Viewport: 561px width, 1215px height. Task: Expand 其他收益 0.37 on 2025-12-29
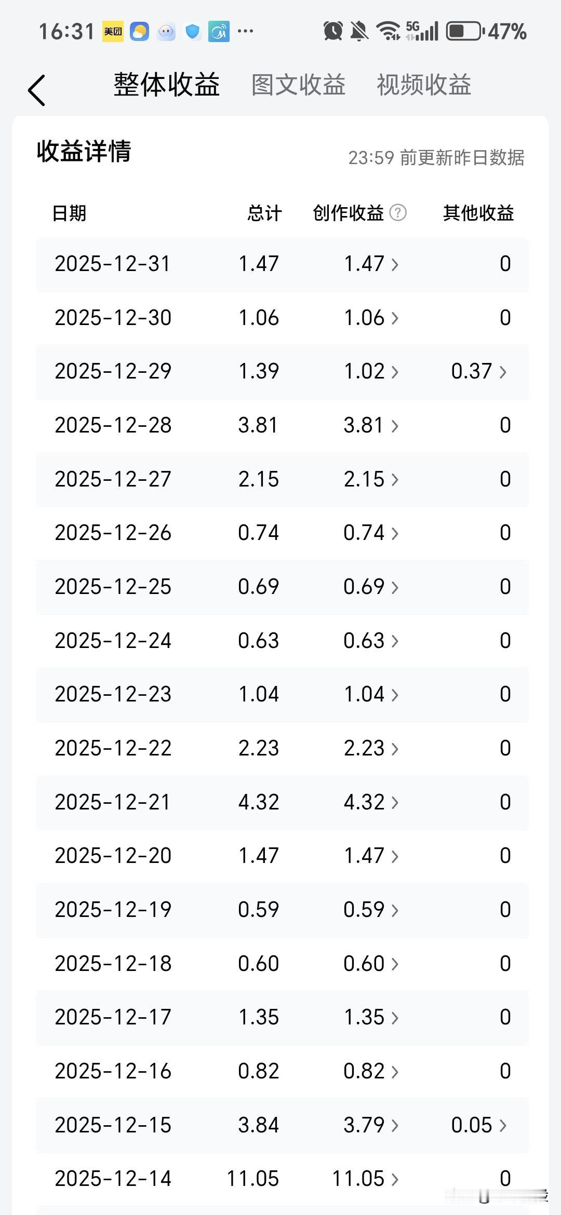[479, 372]
